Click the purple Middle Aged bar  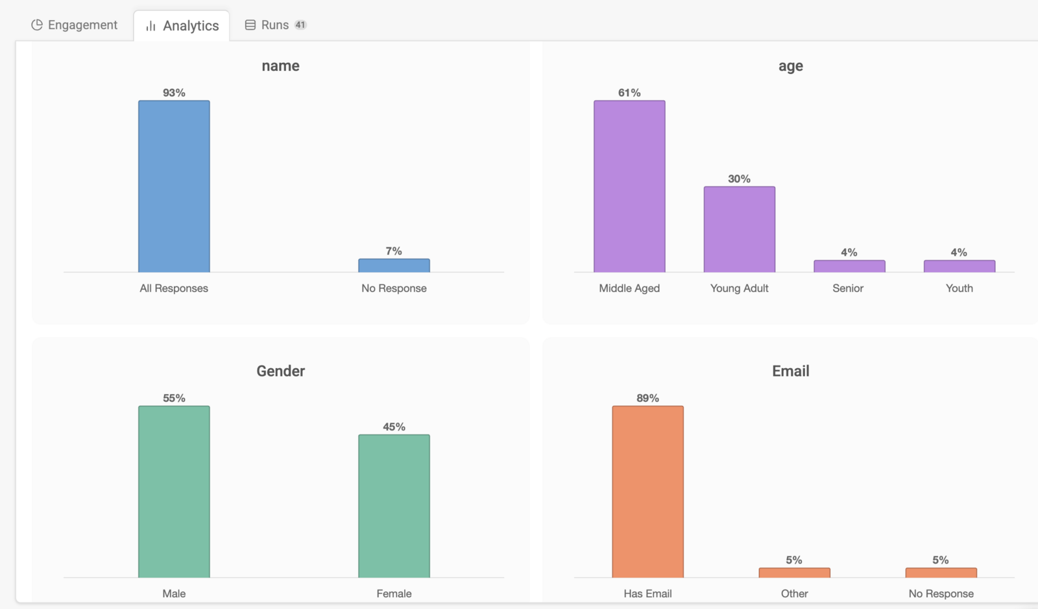pyautogui.click(x=629, y=186)
